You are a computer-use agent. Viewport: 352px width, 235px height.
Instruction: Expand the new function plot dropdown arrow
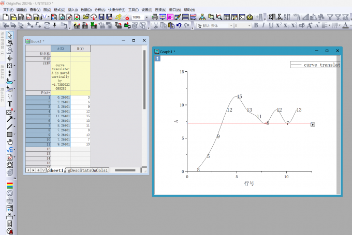(49, 17)
